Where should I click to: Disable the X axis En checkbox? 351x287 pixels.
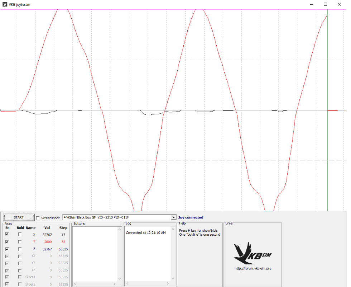(x=7, y=234)
